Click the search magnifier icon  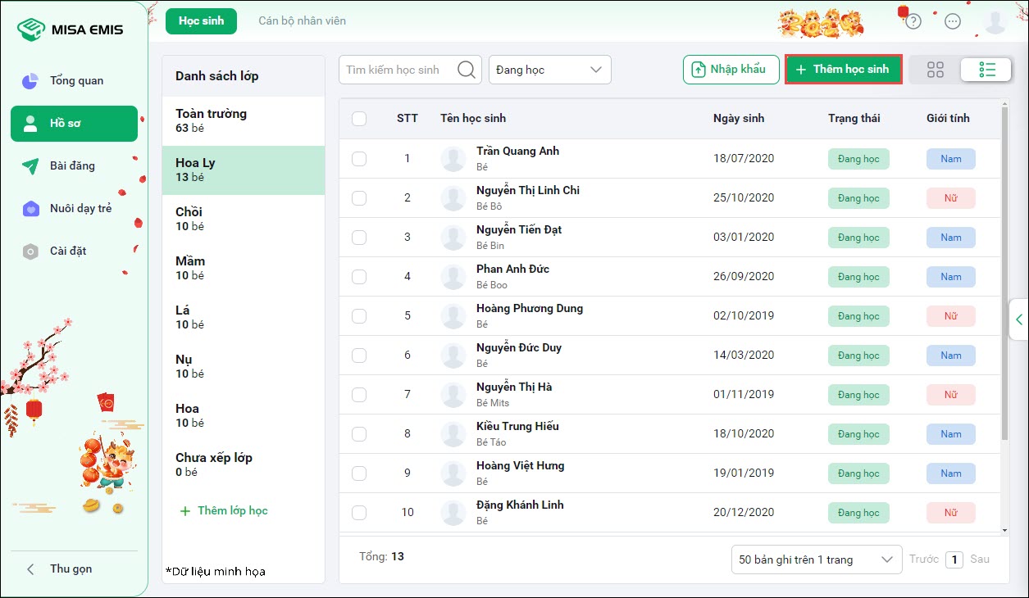click(467, 70)
